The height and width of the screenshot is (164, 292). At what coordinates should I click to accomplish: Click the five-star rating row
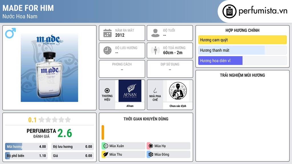pos(55,120)
